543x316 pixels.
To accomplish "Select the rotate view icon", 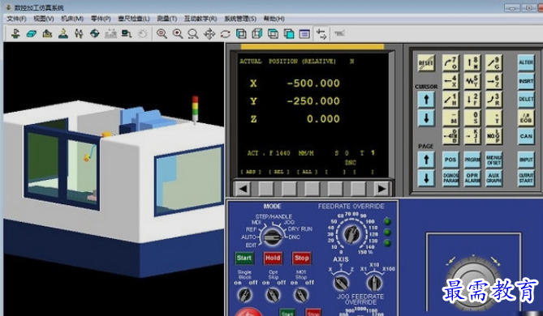I will (226, 34).
